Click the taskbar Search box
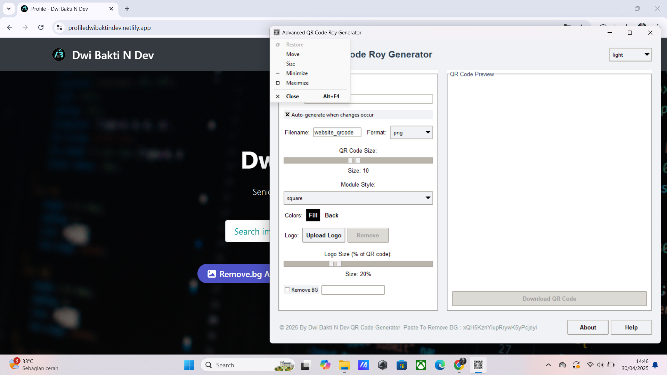The height and width of the screenshot is (375, 667). click(248, 365)
